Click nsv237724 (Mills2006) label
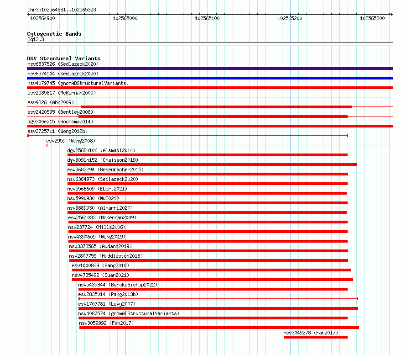 (x=97, y=227)
